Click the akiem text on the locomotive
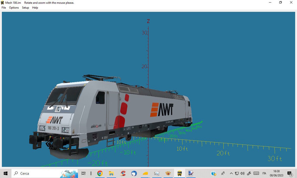This screenshot has height=178, width=297. pos(96,126)
